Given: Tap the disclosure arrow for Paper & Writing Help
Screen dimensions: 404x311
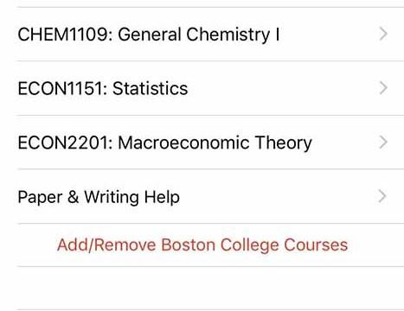Looking at the screenshot, I should pyautogui.click(x=382, y=196).
